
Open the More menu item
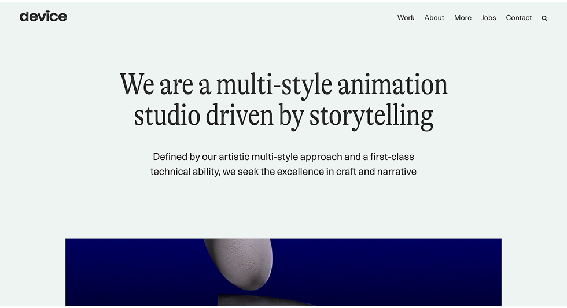(462, 18)
